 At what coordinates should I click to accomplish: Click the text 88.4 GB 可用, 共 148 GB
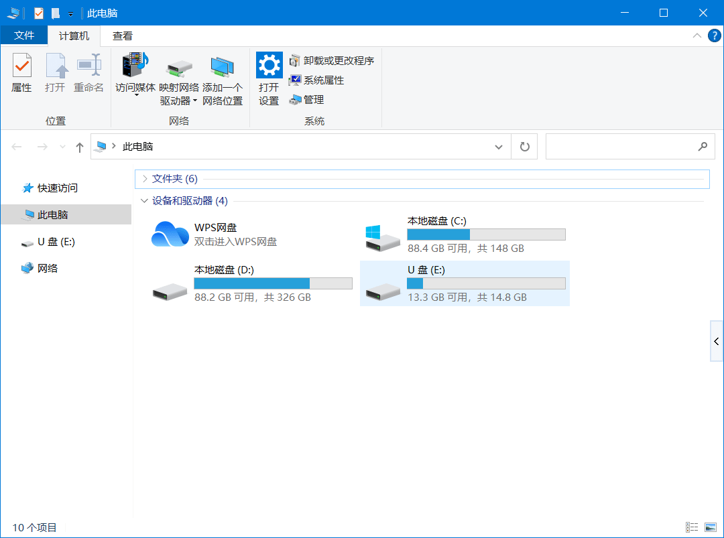pos(466,249)
